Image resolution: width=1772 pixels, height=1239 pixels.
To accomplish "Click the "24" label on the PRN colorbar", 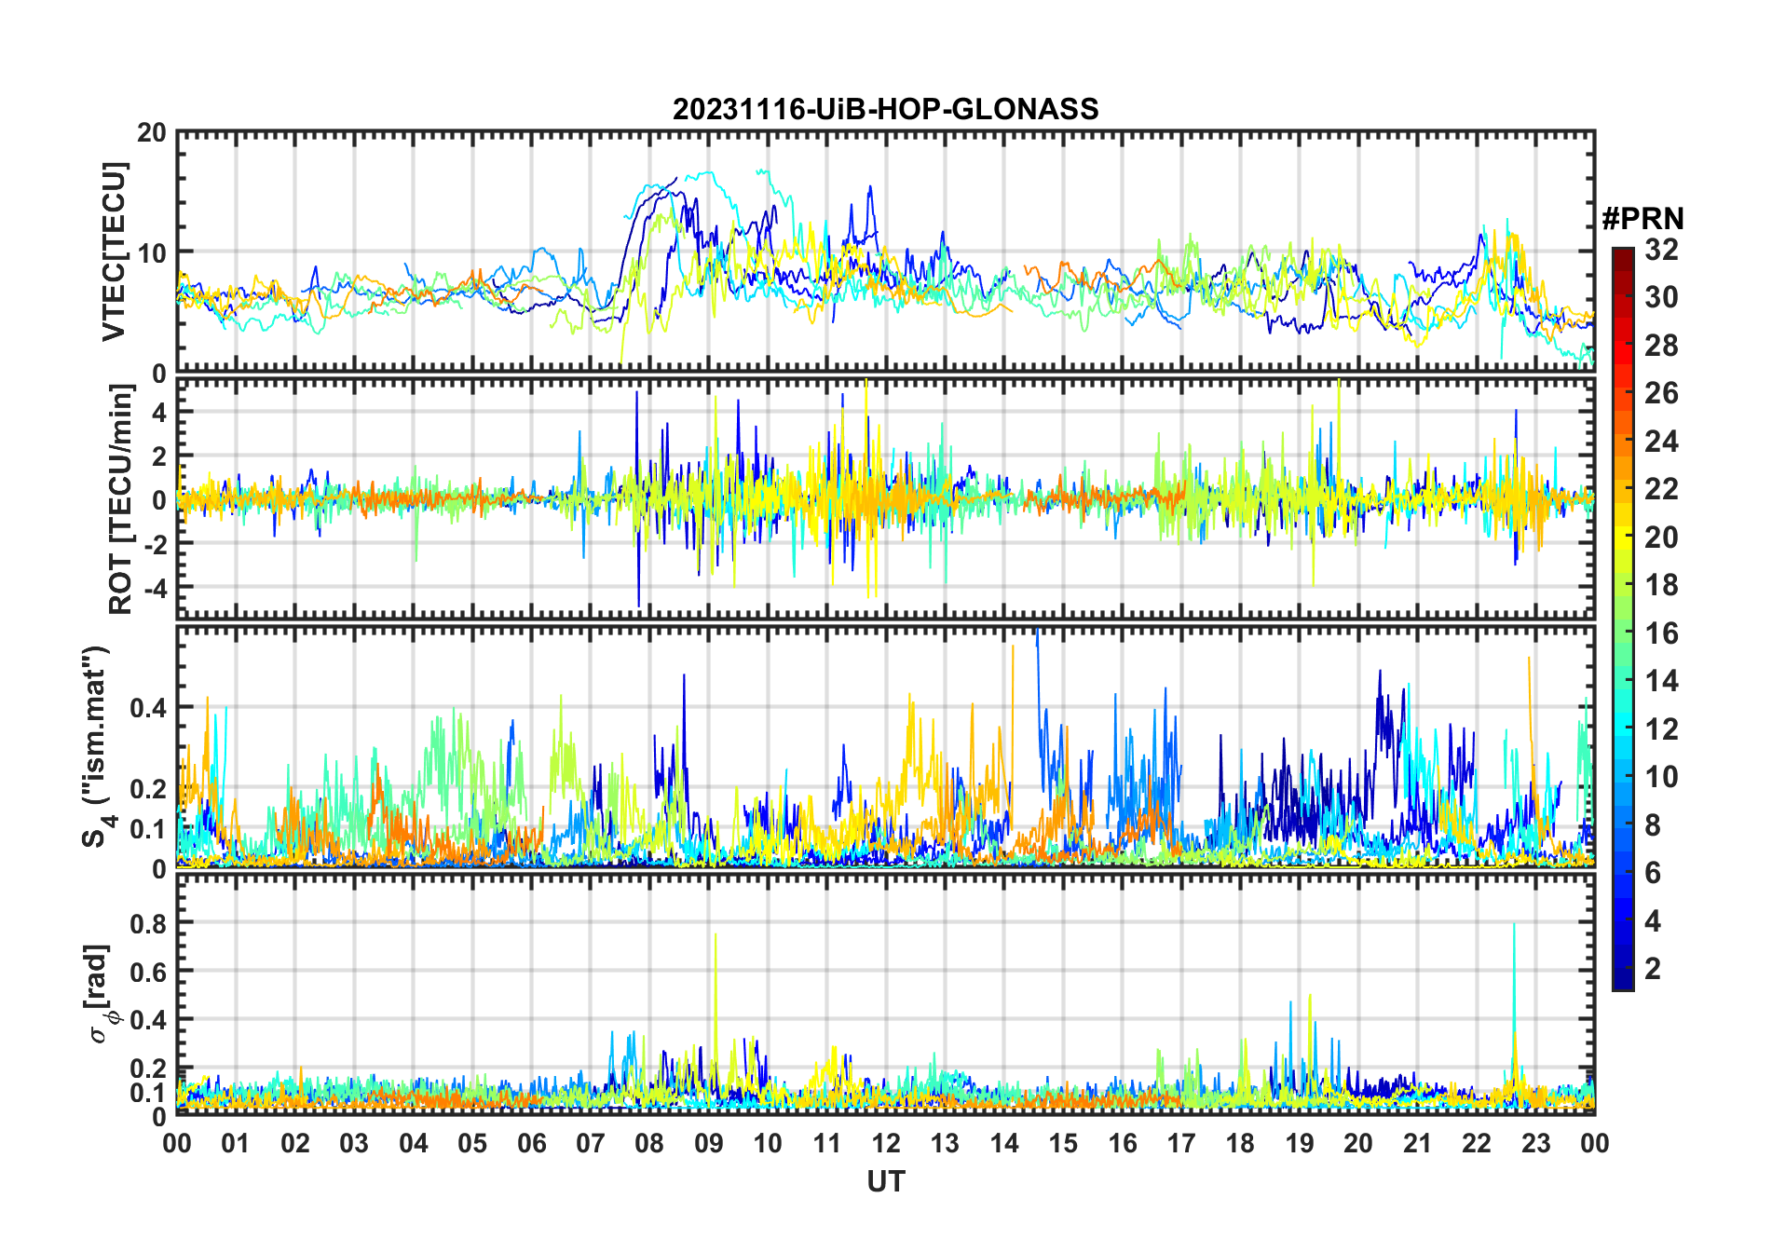I will click(x=1662, y=441).
